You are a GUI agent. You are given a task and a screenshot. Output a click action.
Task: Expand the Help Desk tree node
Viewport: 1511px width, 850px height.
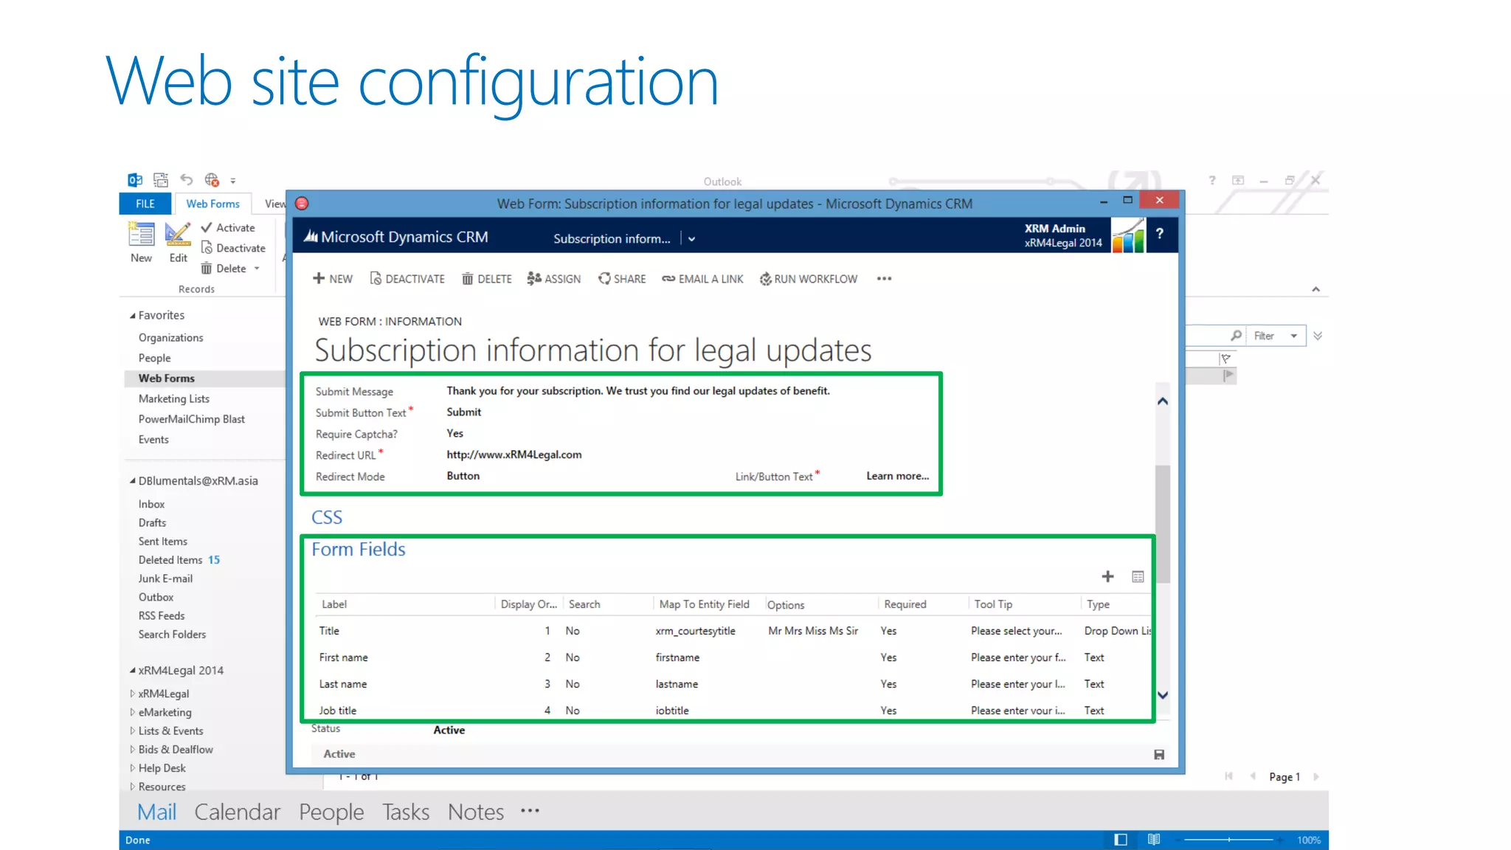pyautogui.click(x=133, y=769)
